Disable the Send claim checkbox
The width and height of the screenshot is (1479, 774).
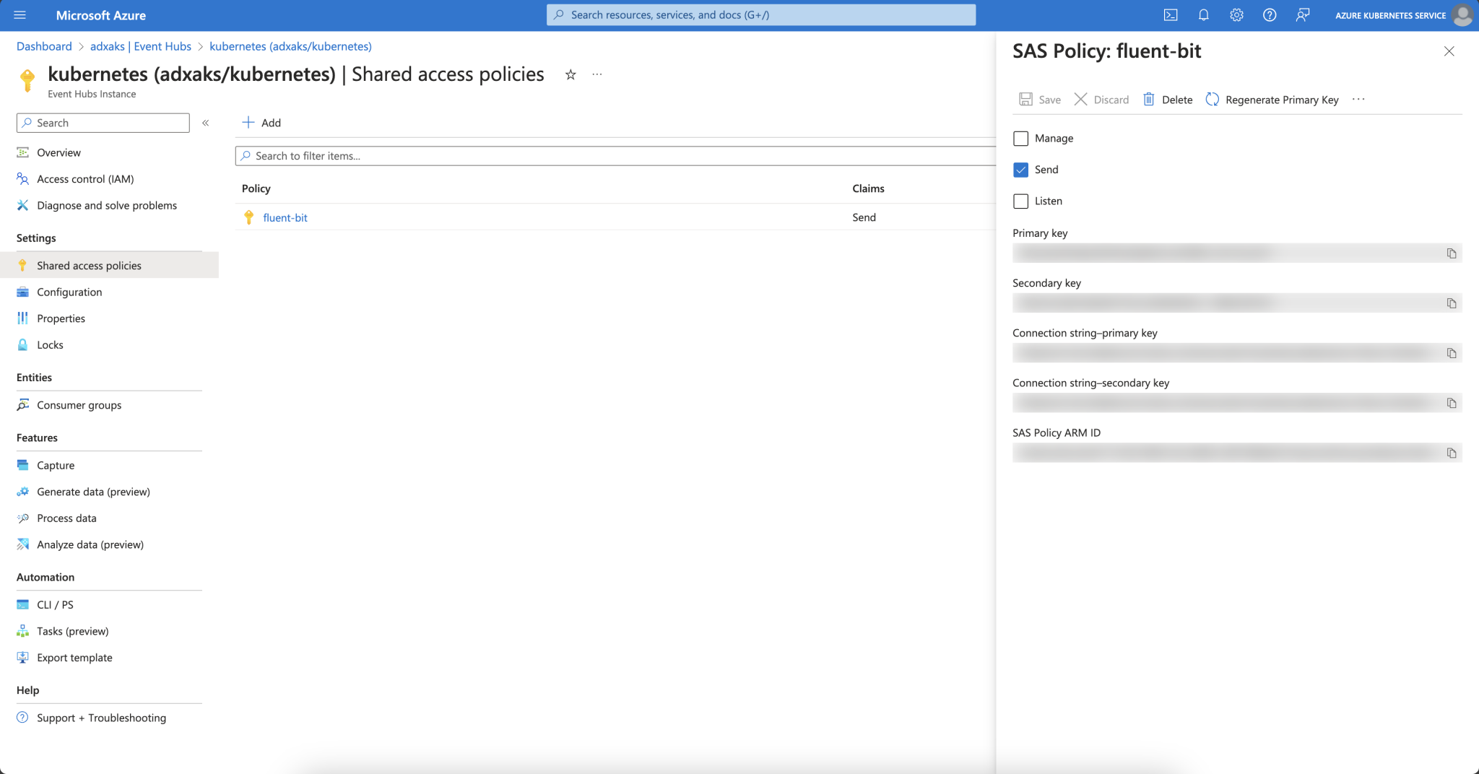tap(1020, 169)
